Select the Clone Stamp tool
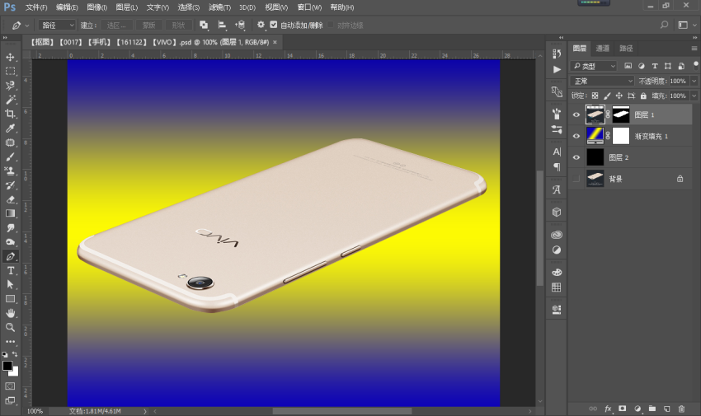Viewport: 701px width, 416px height. 10,171
